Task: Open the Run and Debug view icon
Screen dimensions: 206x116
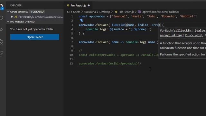Action: (x=1, y=42)
